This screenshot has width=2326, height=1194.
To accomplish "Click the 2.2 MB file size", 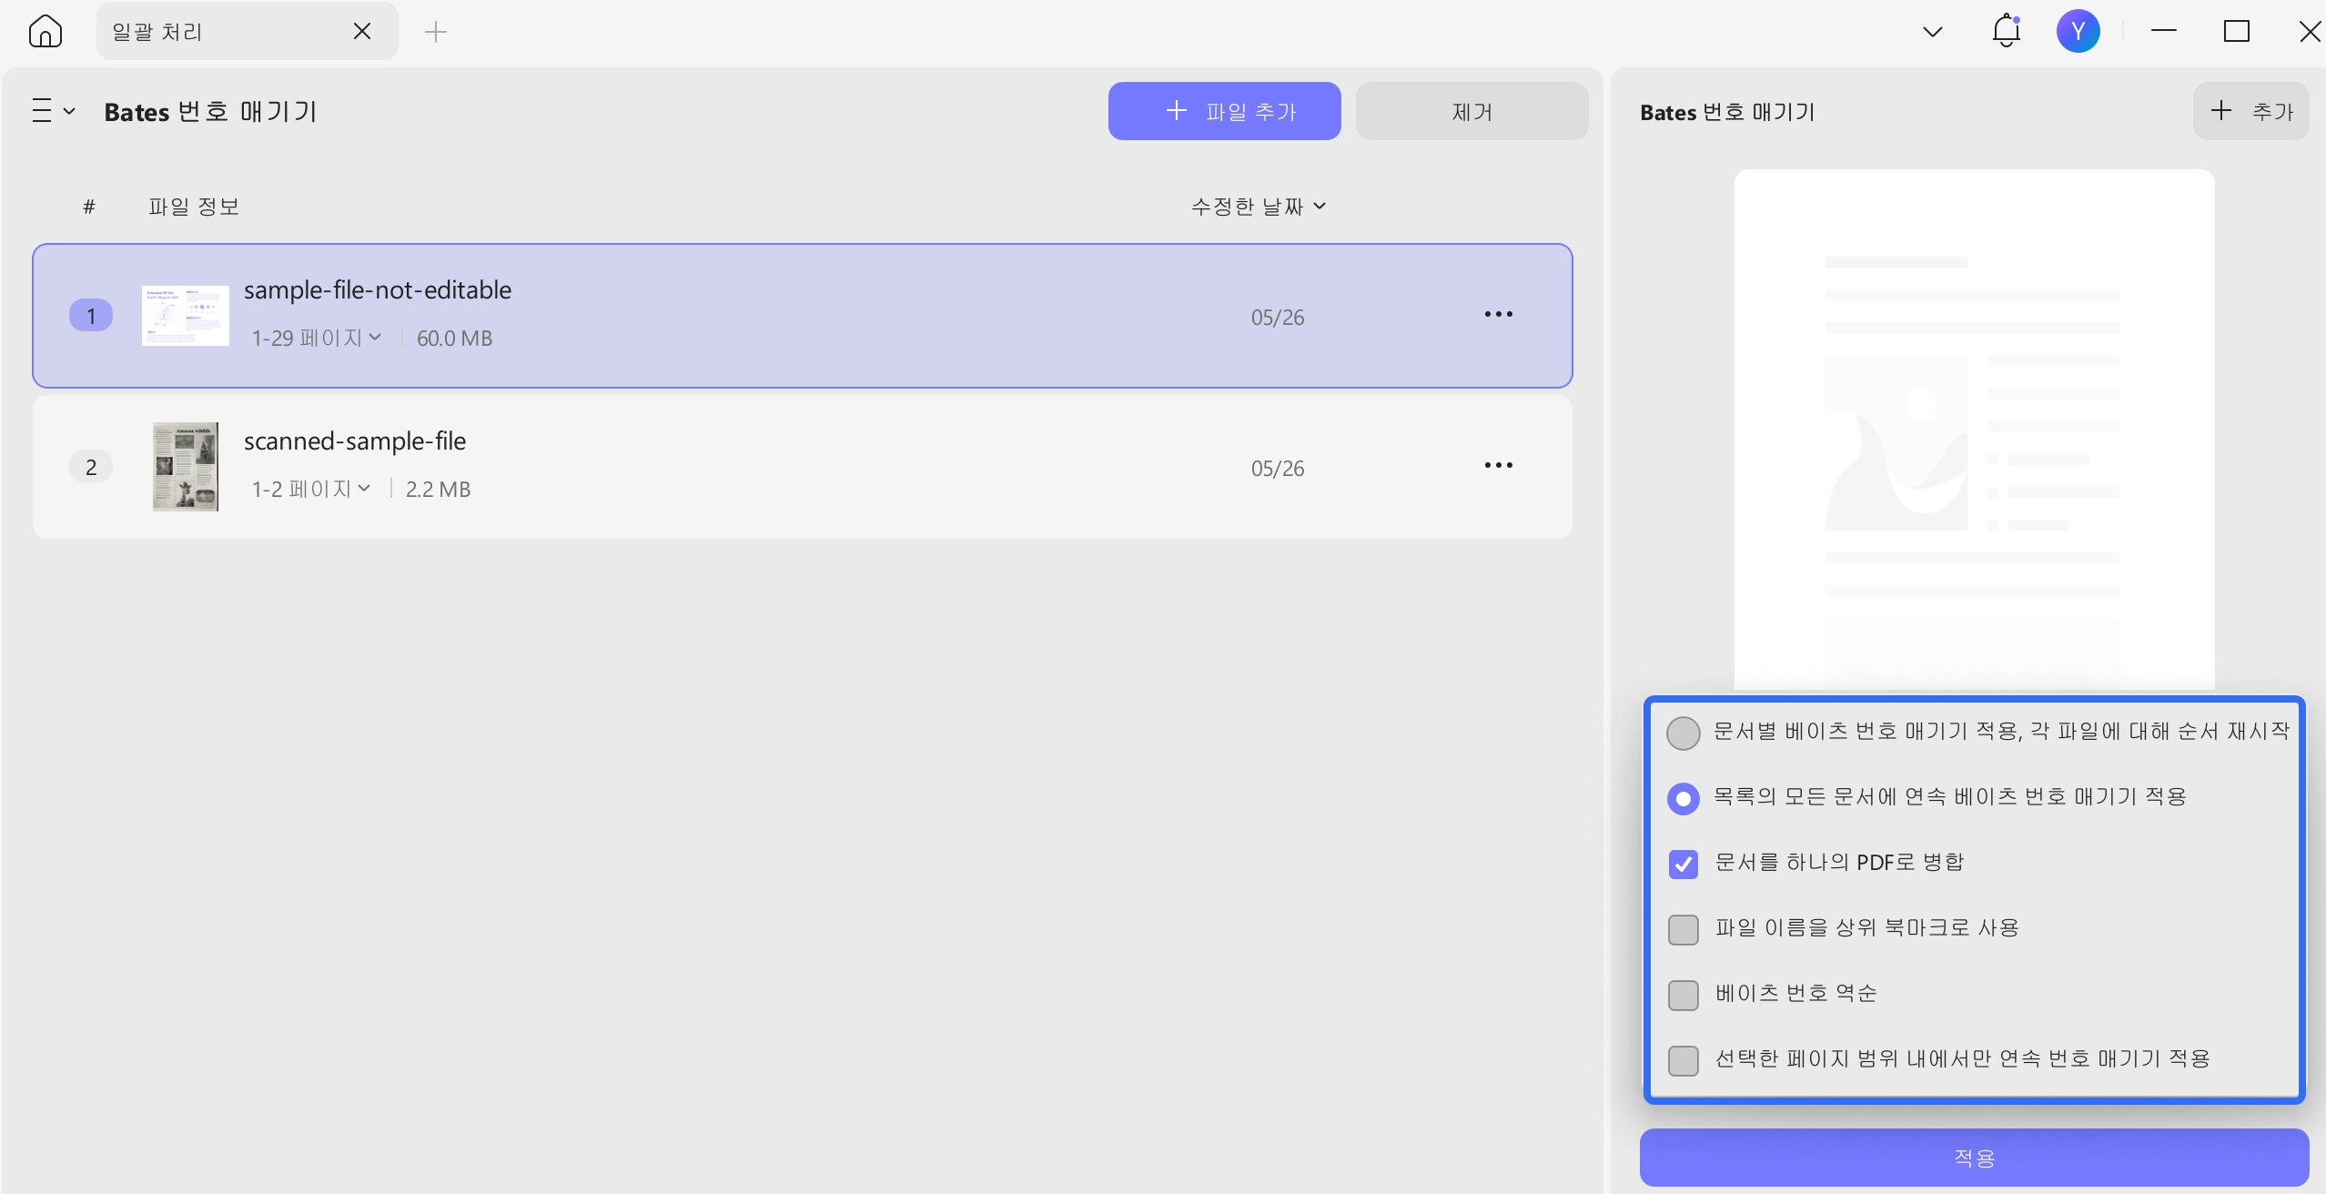I will coord(438,490).
